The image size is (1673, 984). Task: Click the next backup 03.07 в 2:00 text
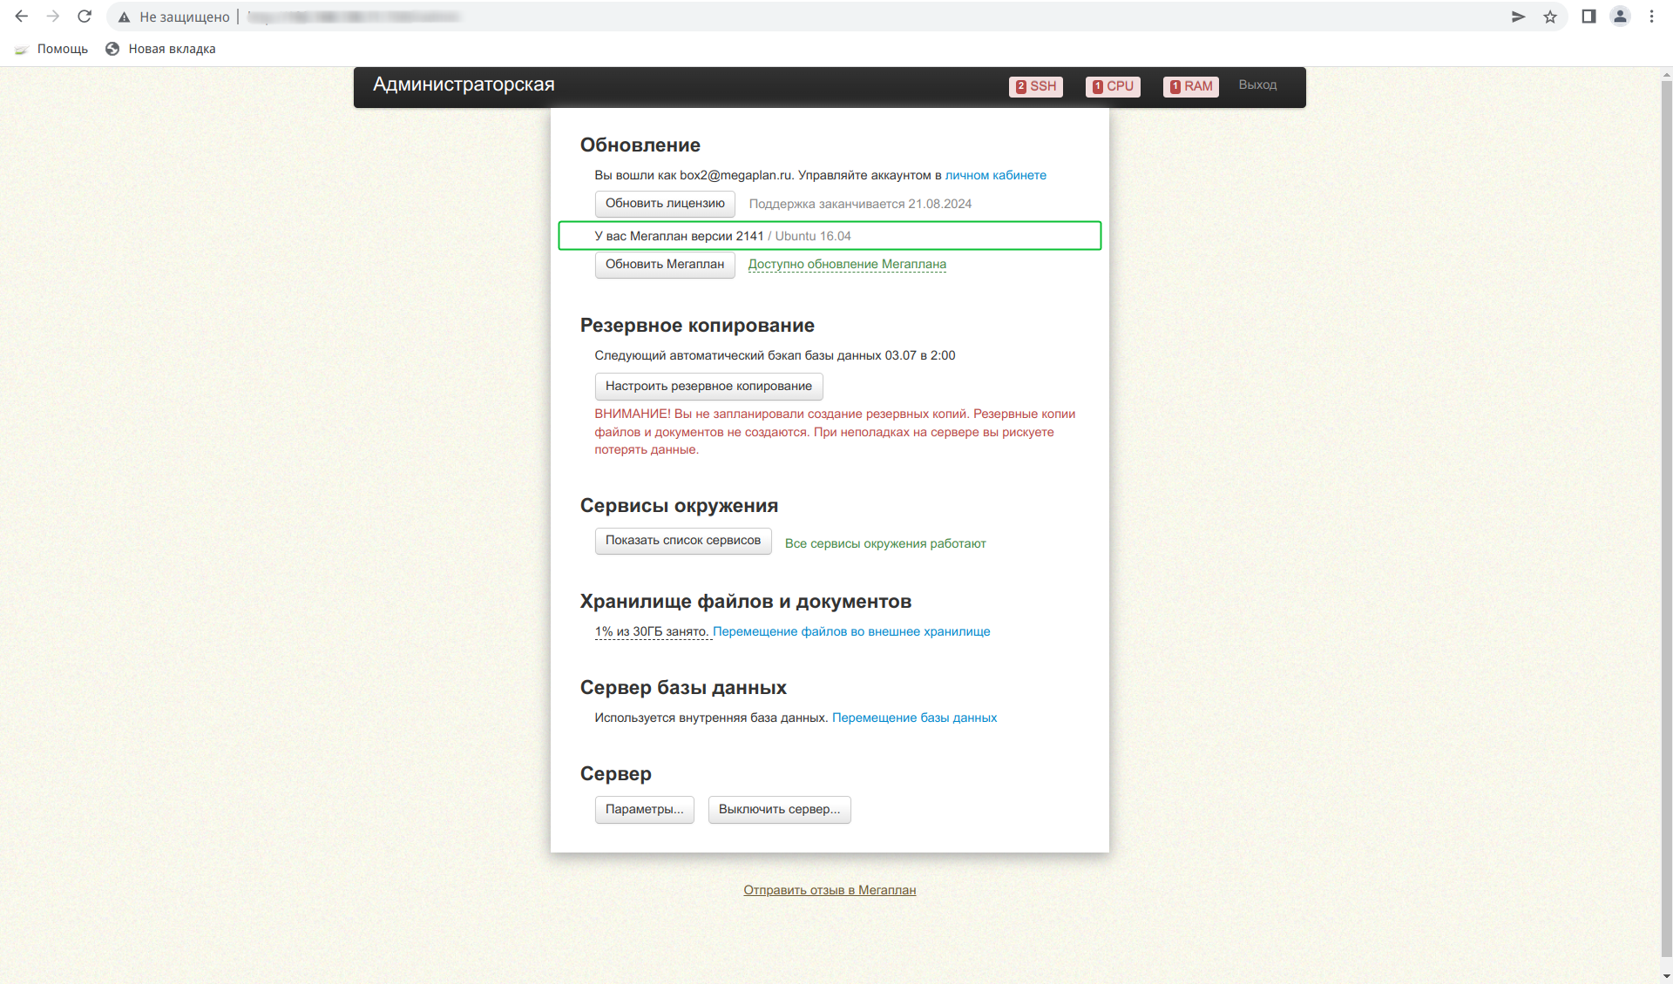(x=920, y=355)
